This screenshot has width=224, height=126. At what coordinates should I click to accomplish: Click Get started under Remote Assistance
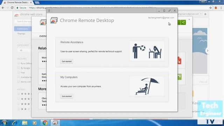coord(66,61)
